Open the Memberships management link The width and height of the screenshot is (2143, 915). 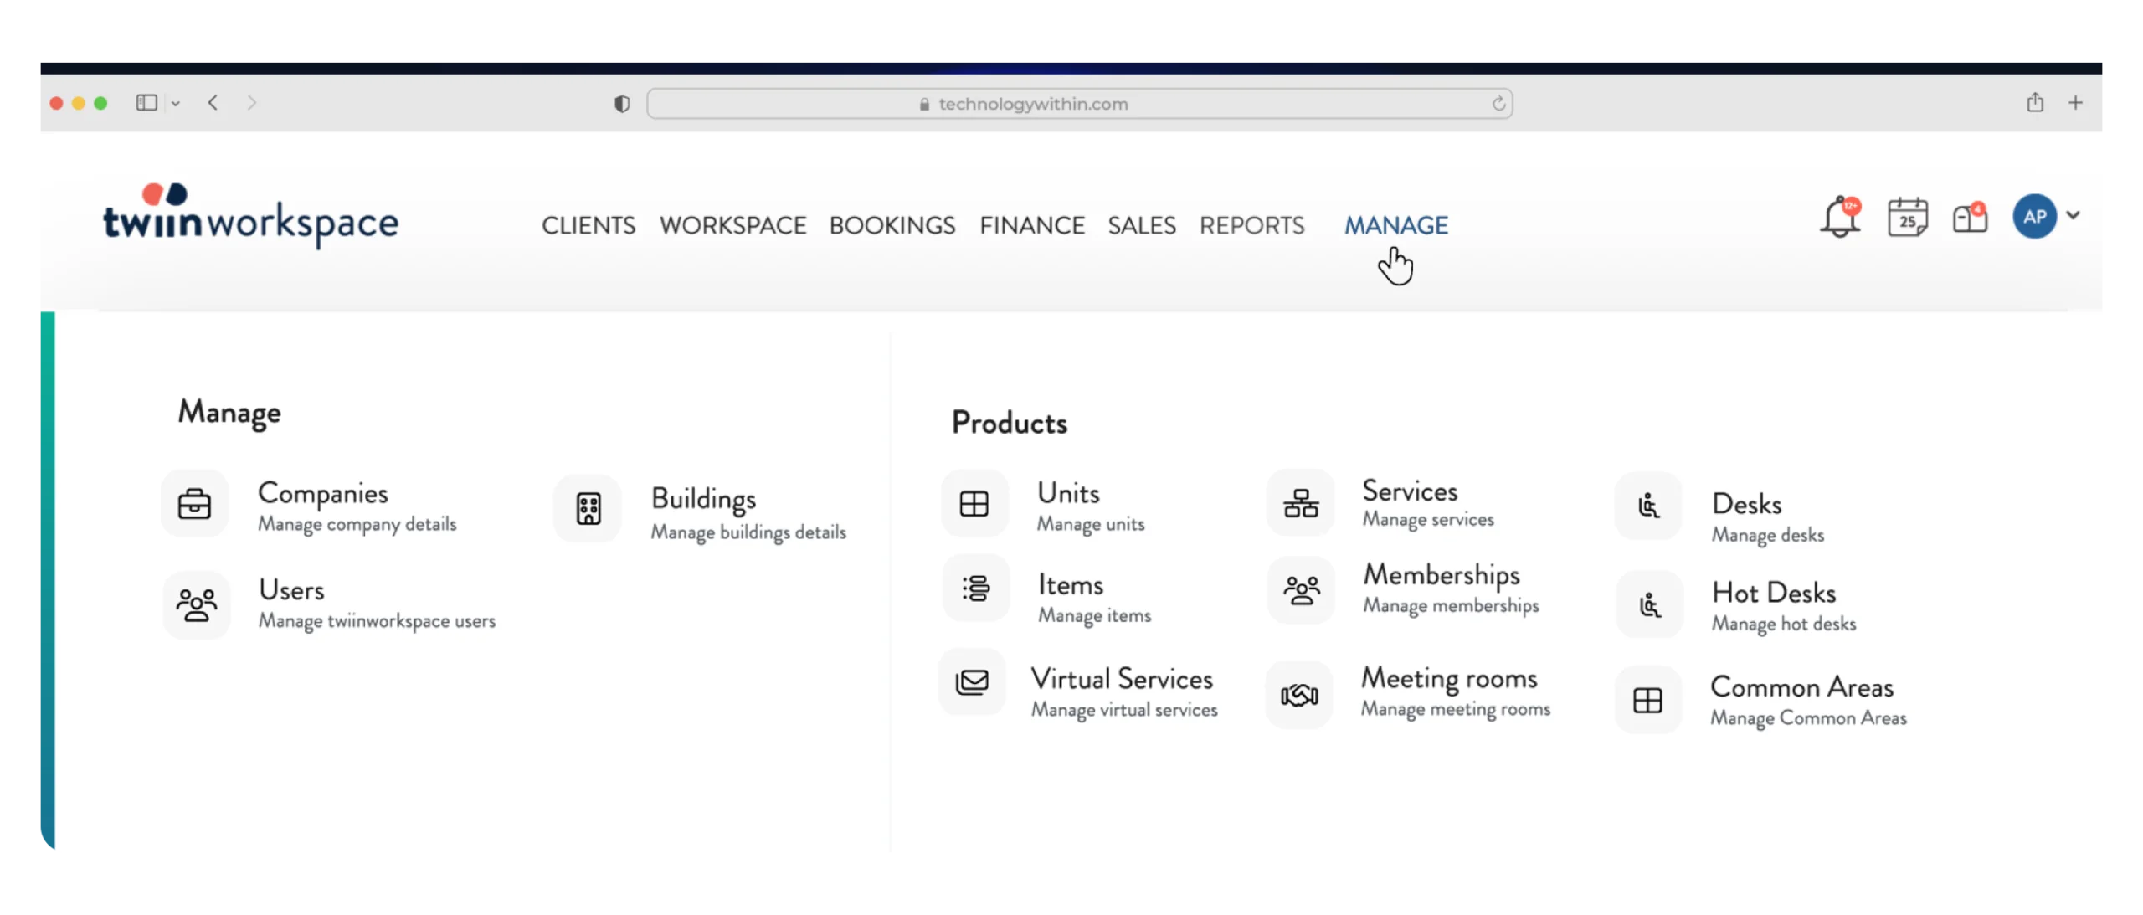(x=1441, y=575)
